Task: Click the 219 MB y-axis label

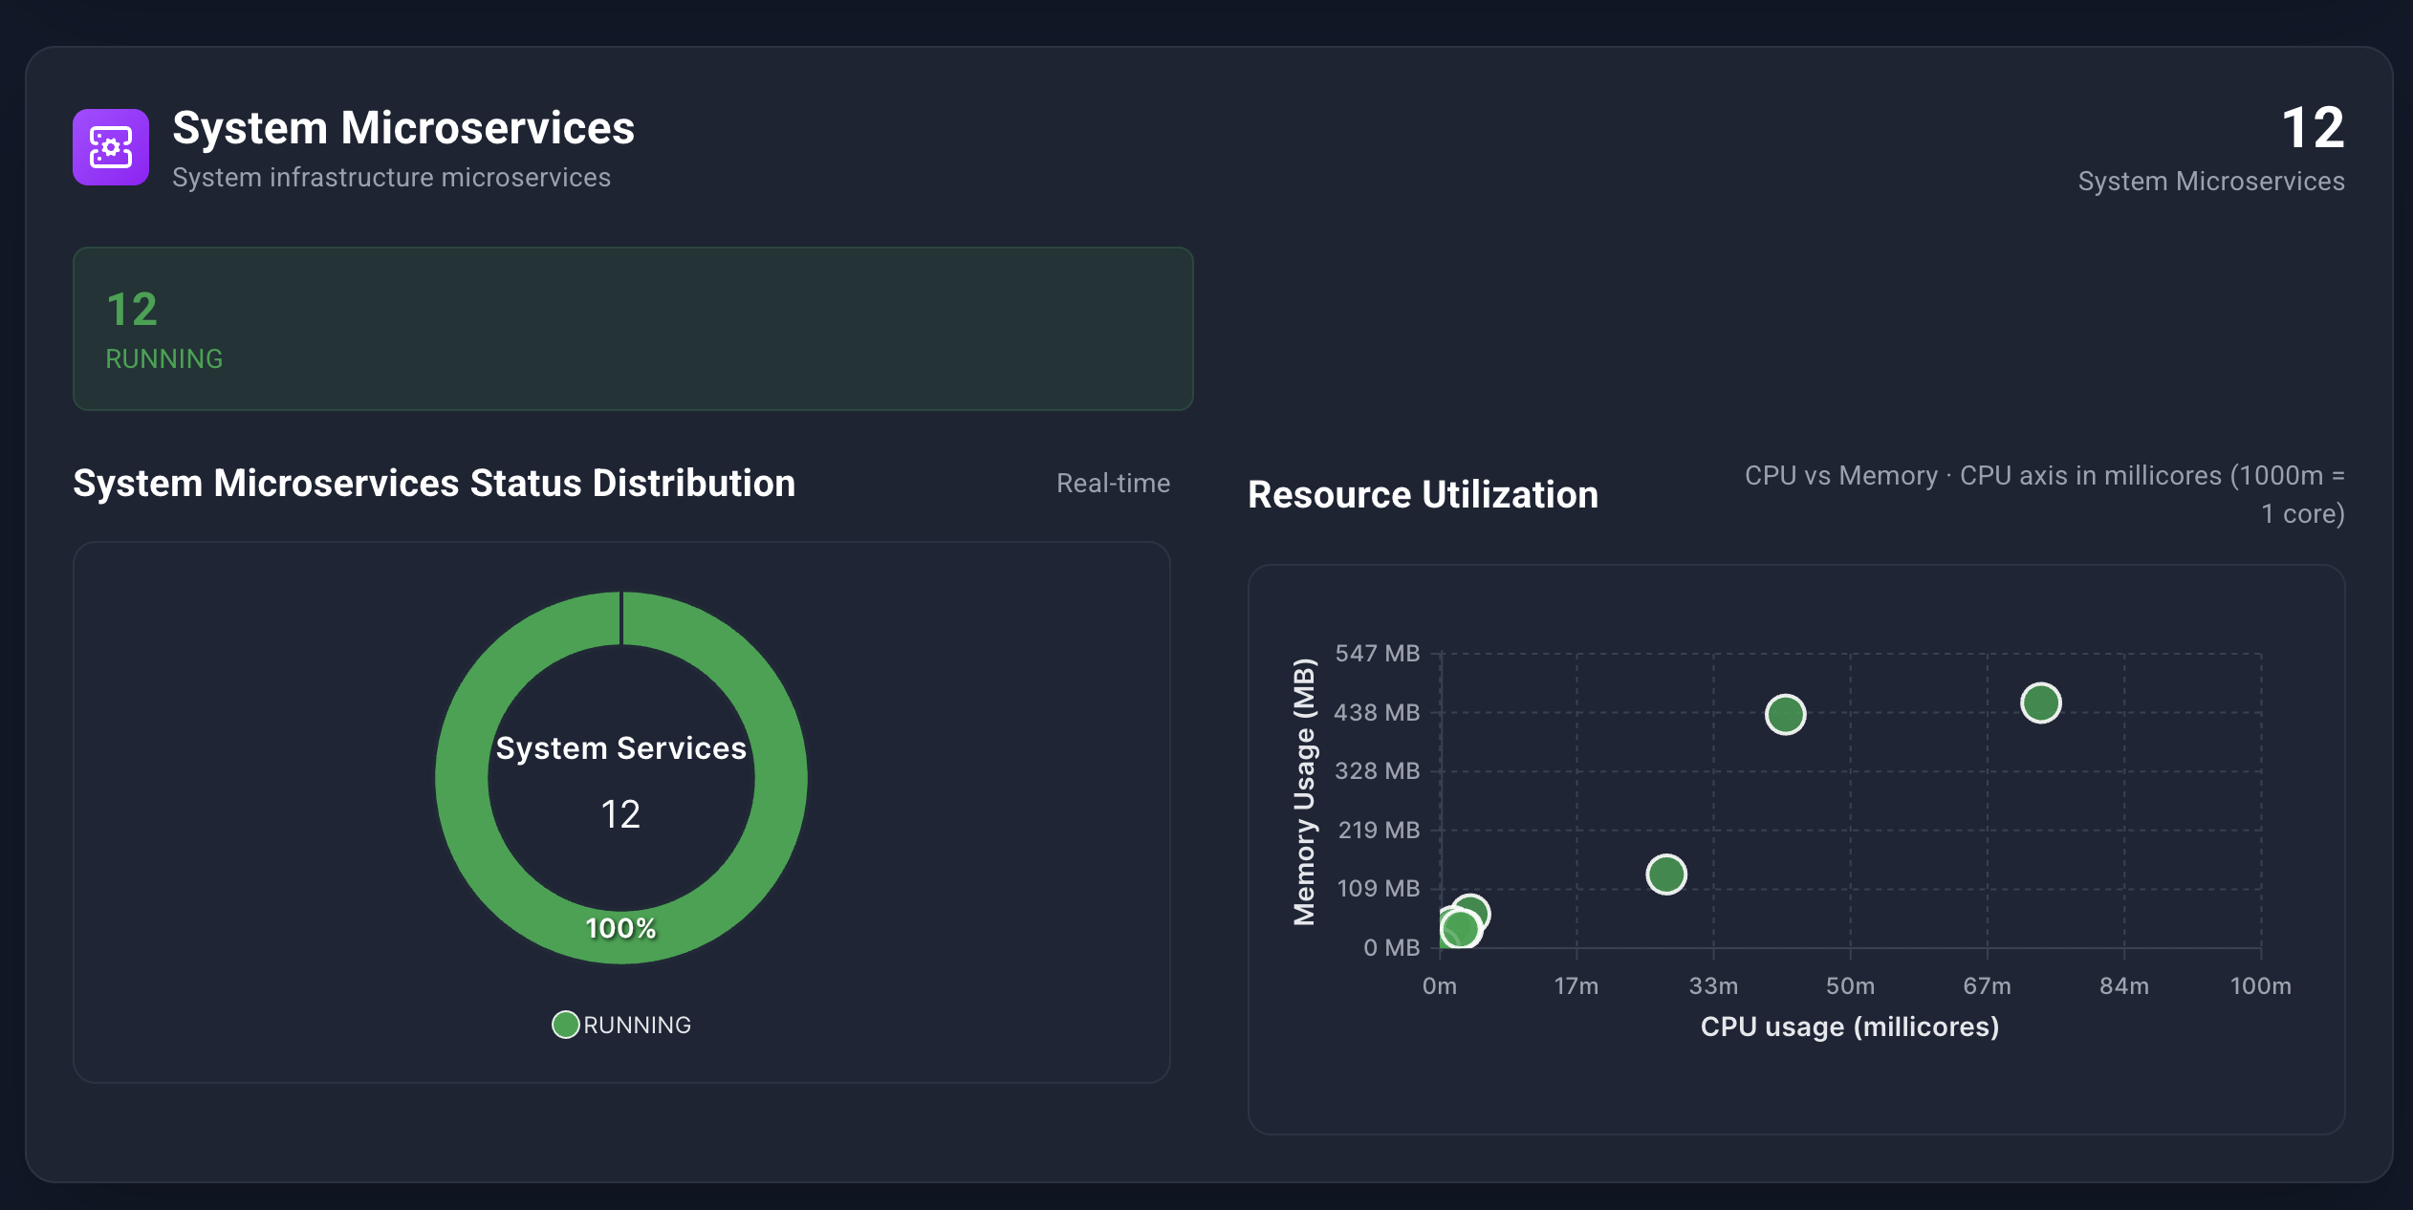Action: click(1379, 830)
